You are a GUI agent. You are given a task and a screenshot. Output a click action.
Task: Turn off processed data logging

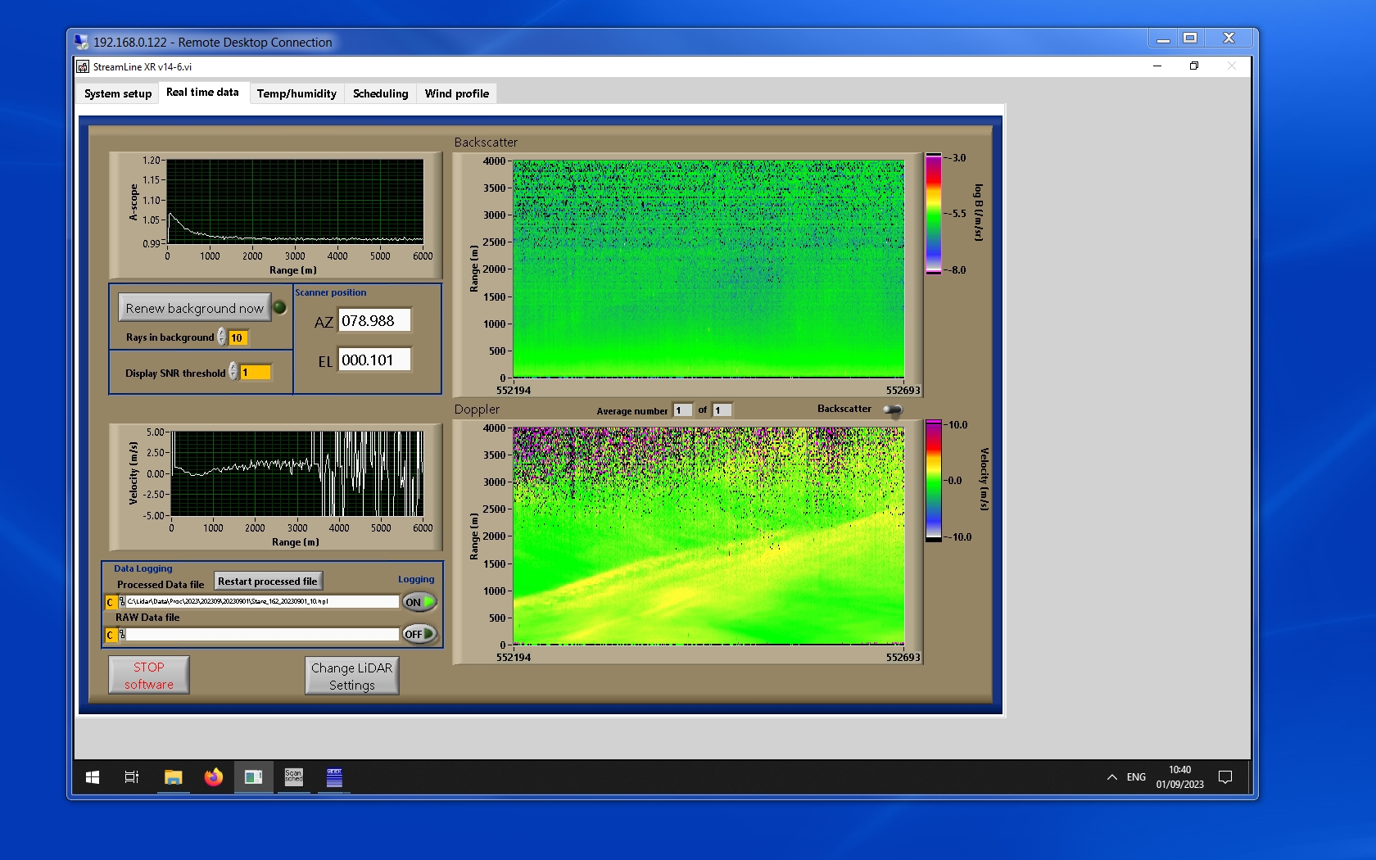pyautogui.click(x=419, y=602)
